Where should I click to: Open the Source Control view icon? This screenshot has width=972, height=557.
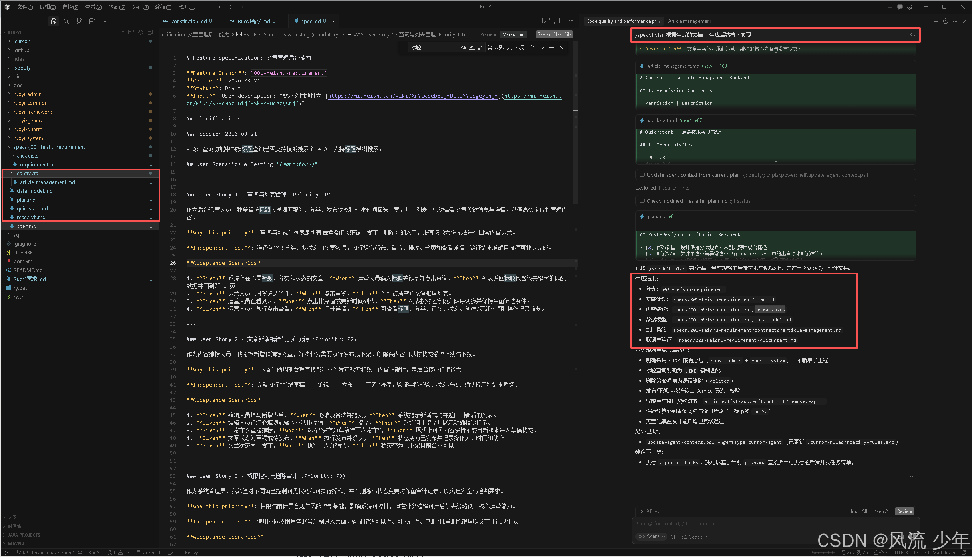[79, 21]
